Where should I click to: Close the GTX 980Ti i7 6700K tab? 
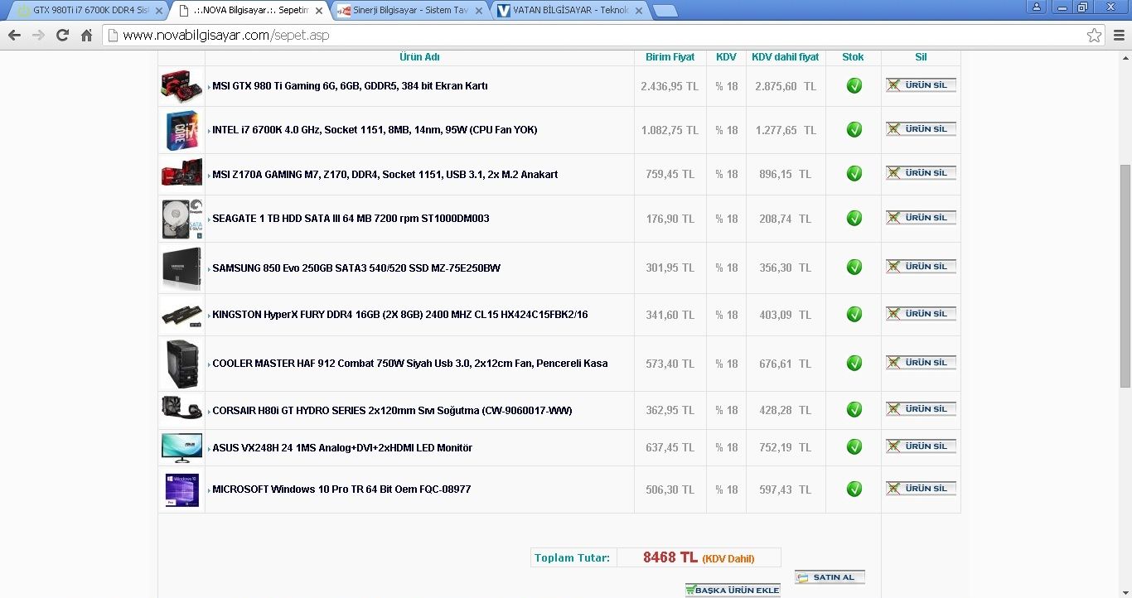pos(160,11)
